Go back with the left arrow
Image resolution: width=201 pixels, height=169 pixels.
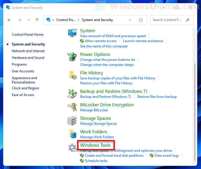pos(9,20)
